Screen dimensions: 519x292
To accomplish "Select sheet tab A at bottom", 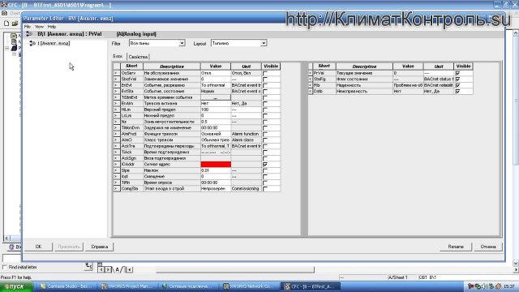I will point(117,269).
